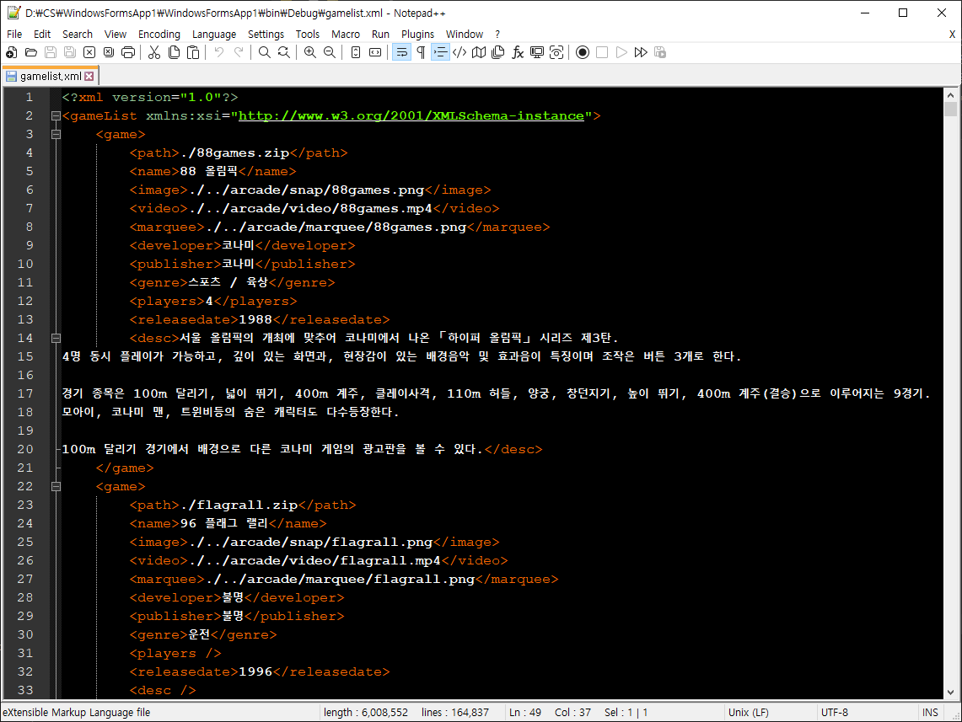Click the Redo arrow icon
The height and width of the screenshot is (722, 962).
pyautogui.click(x=239, y=53)
